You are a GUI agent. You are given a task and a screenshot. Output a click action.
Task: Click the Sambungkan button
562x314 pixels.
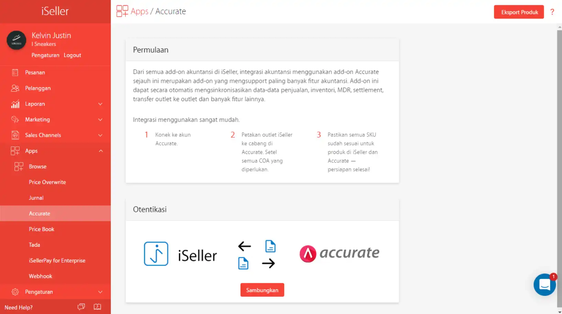(x=262, y=290)
